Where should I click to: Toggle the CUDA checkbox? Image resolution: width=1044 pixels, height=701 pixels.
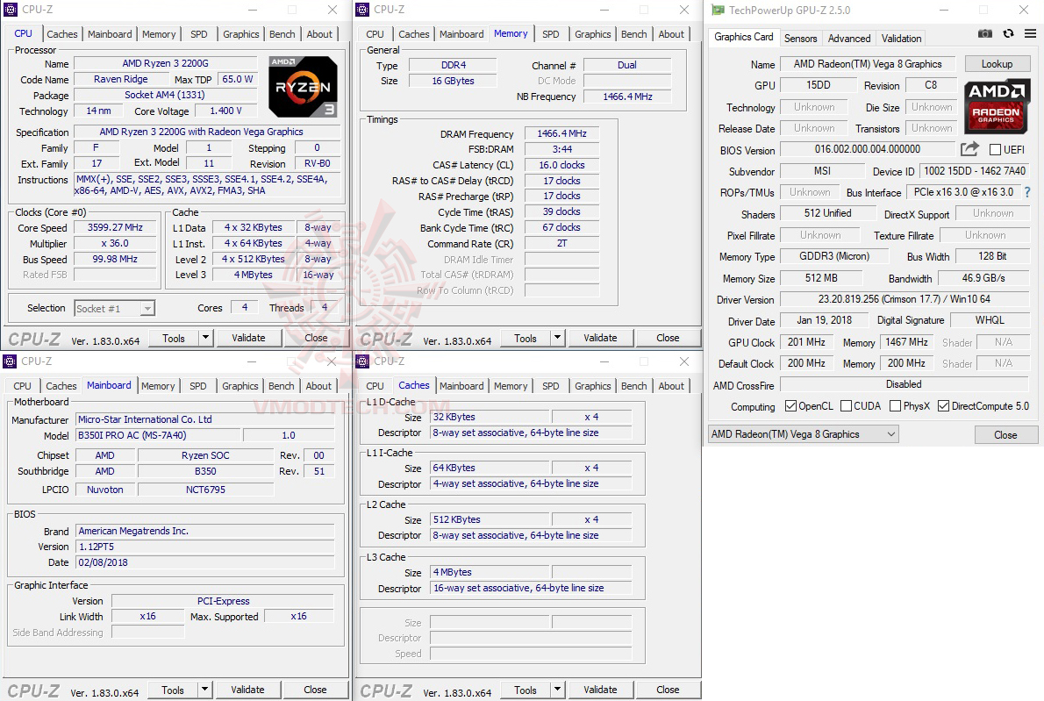point(847,406)
